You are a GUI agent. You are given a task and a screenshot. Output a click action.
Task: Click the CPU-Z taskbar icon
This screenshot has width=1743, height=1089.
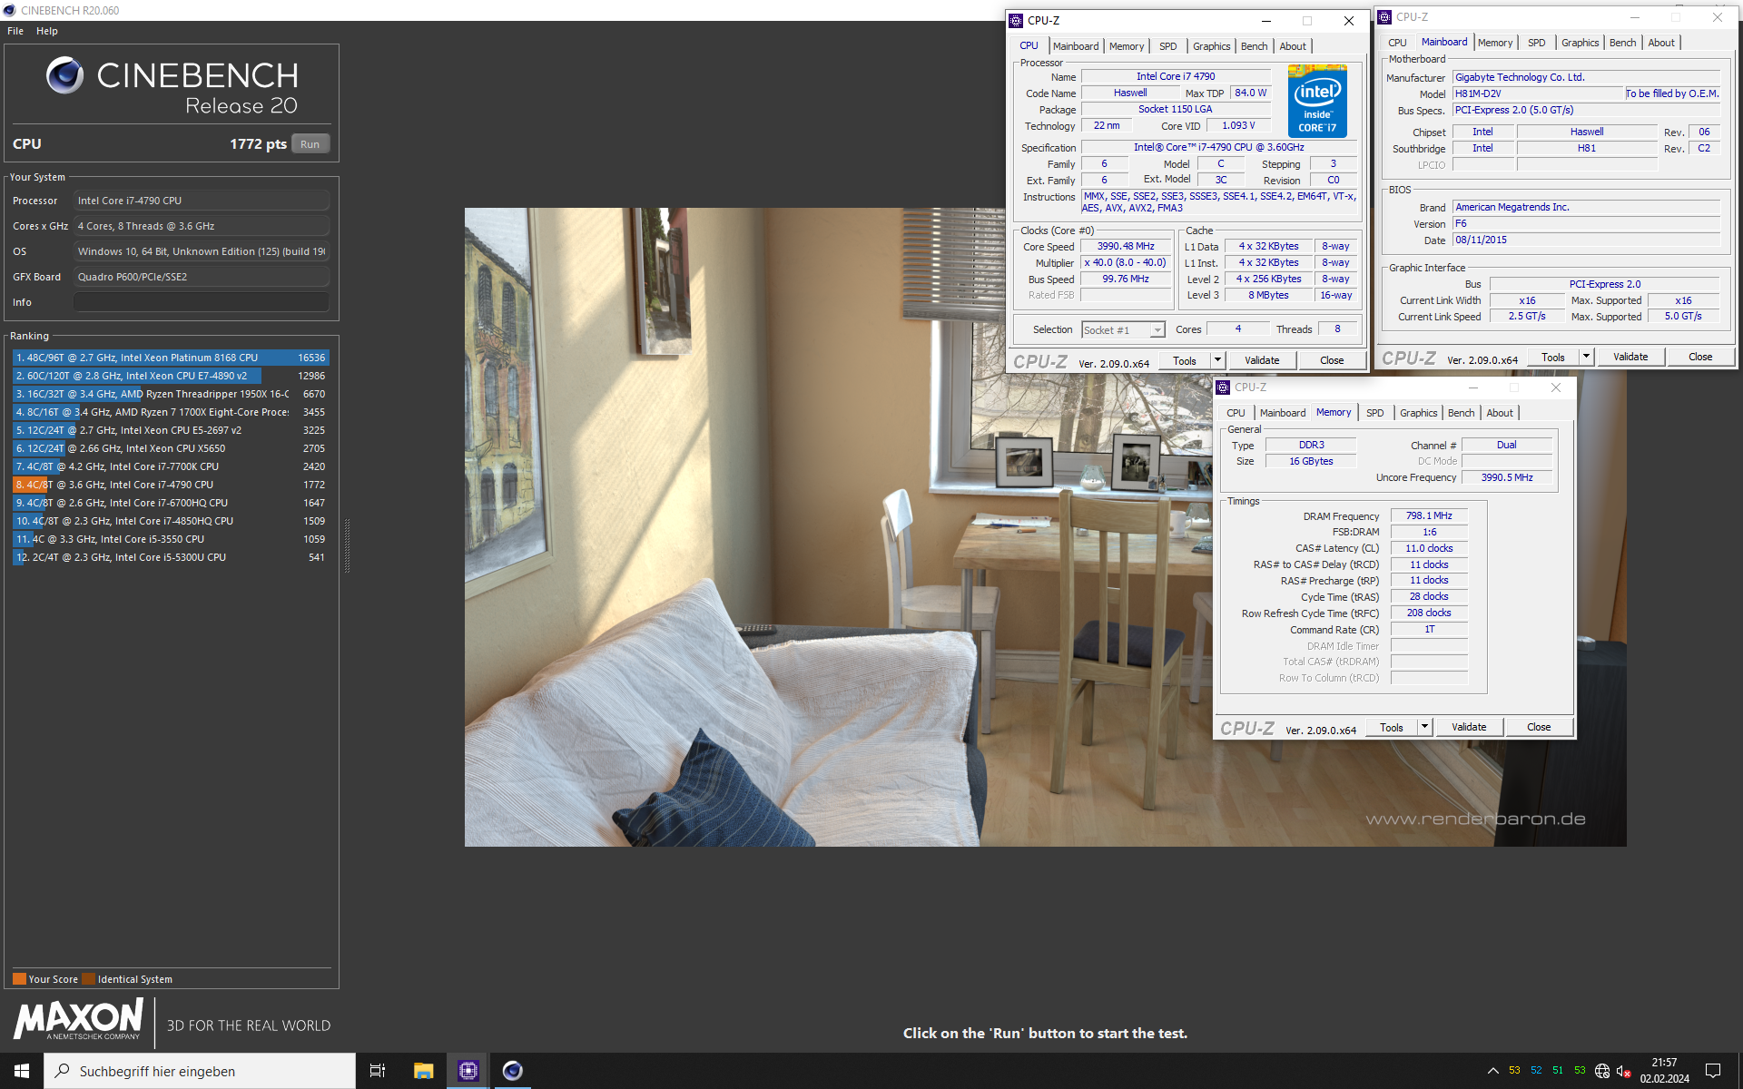point(468,1071)
